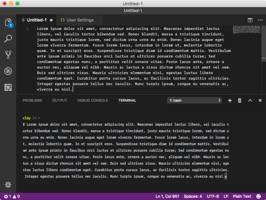266x200 pixels.
Task: Click the minimap code preview
Action: (x=247, y=30)
